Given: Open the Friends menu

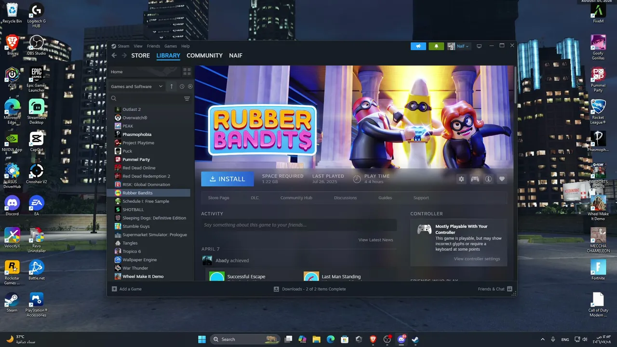Looking at the screenshot, I should tap(153, 46).
